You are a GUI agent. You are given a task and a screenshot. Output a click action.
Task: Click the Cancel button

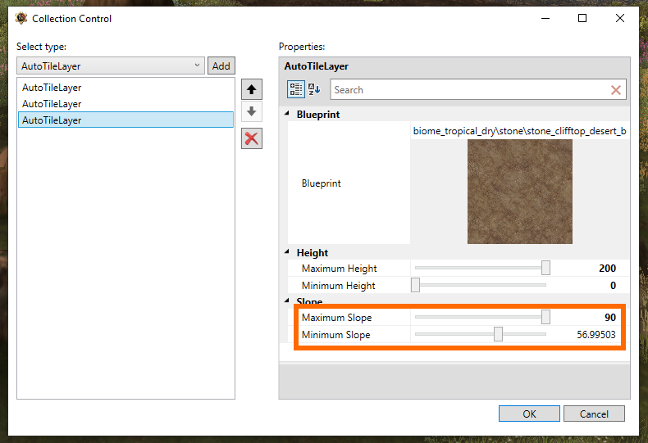(x=594, y=414)
